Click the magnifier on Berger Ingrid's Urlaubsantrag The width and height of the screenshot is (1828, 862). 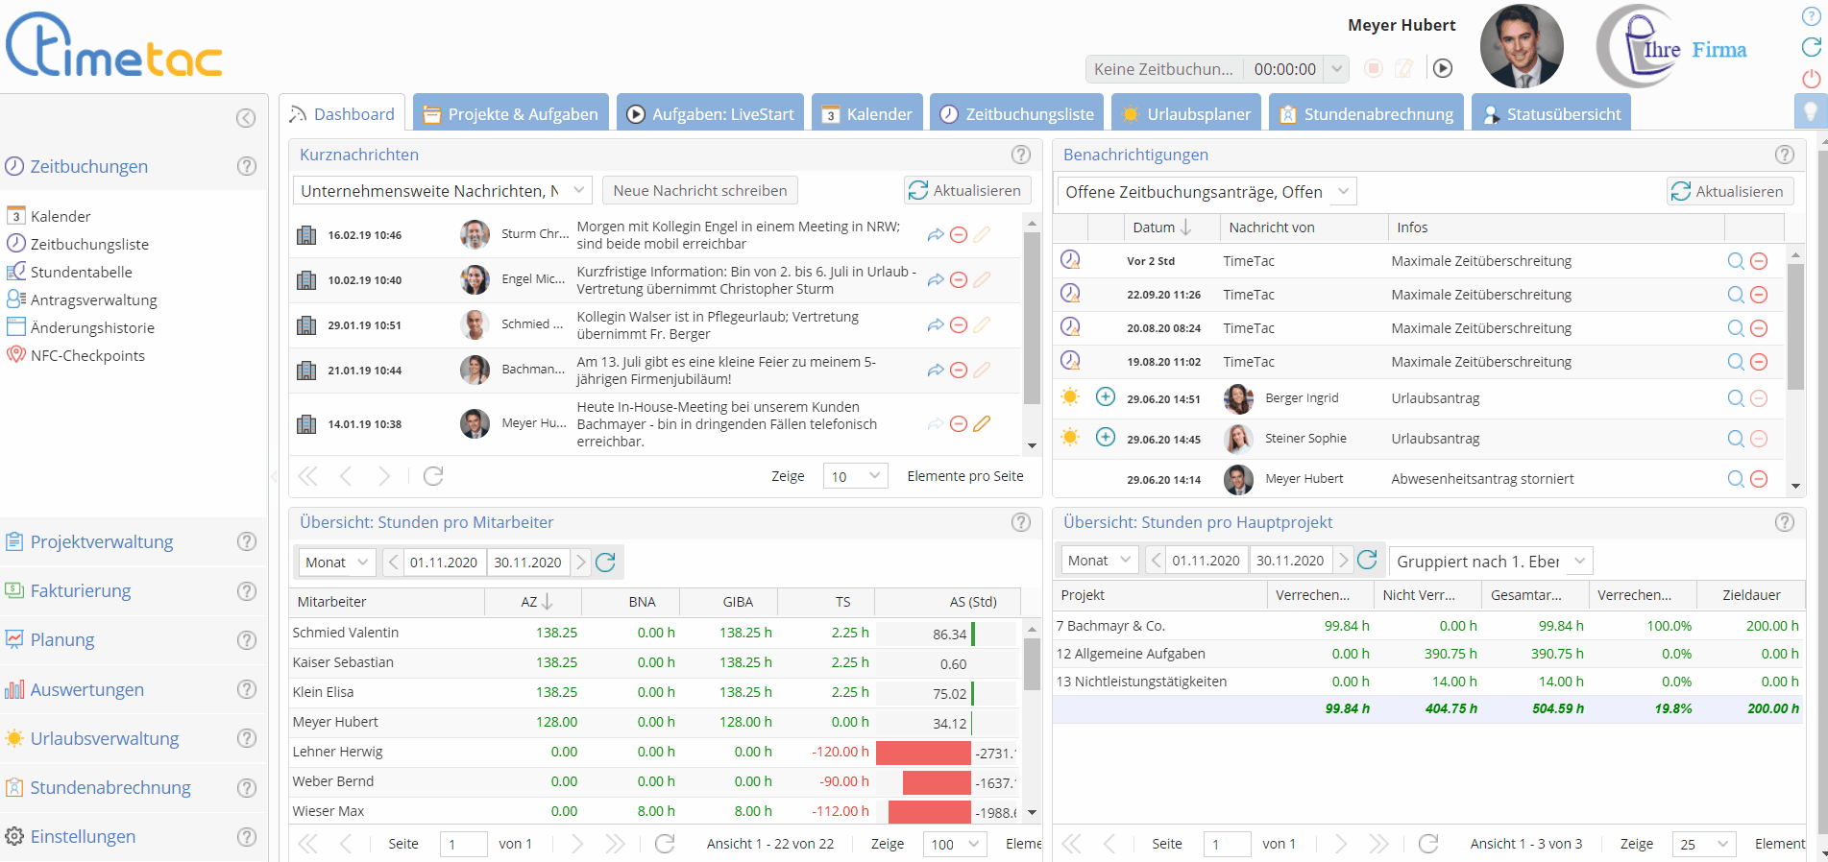(x=1735, y=398)
